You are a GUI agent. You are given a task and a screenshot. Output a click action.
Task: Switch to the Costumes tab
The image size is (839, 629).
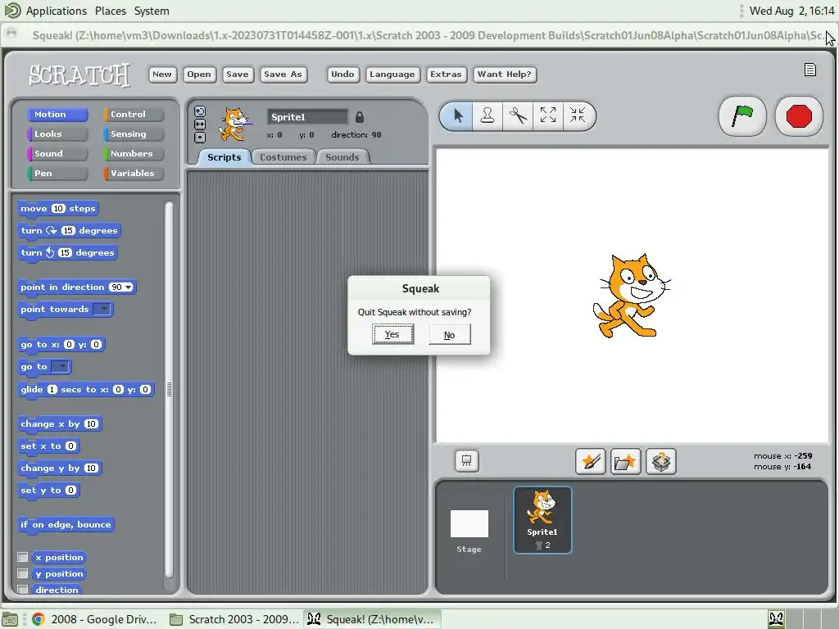pyautogui.click(x=283, y=157)
